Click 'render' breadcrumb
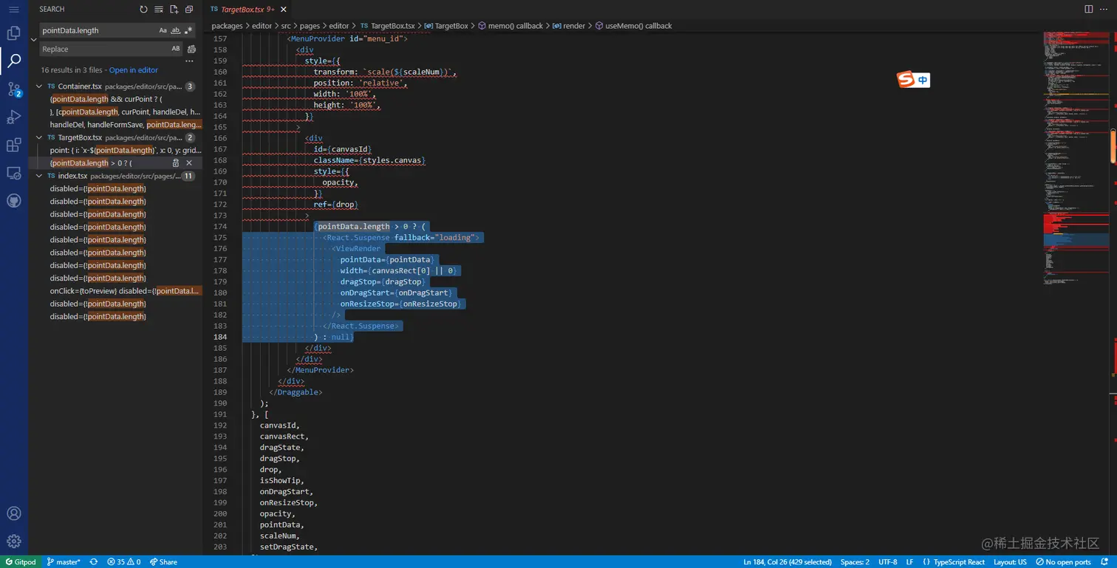Screen dimensions: 1117x568 [x=568, y=26]
